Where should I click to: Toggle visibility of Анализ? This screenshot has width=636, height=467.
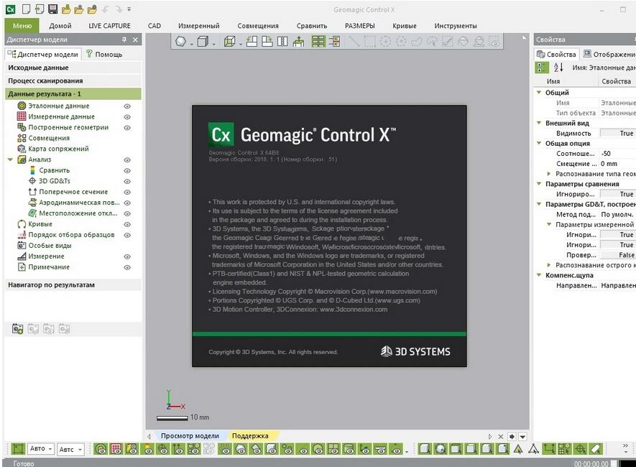coord(127,160)
